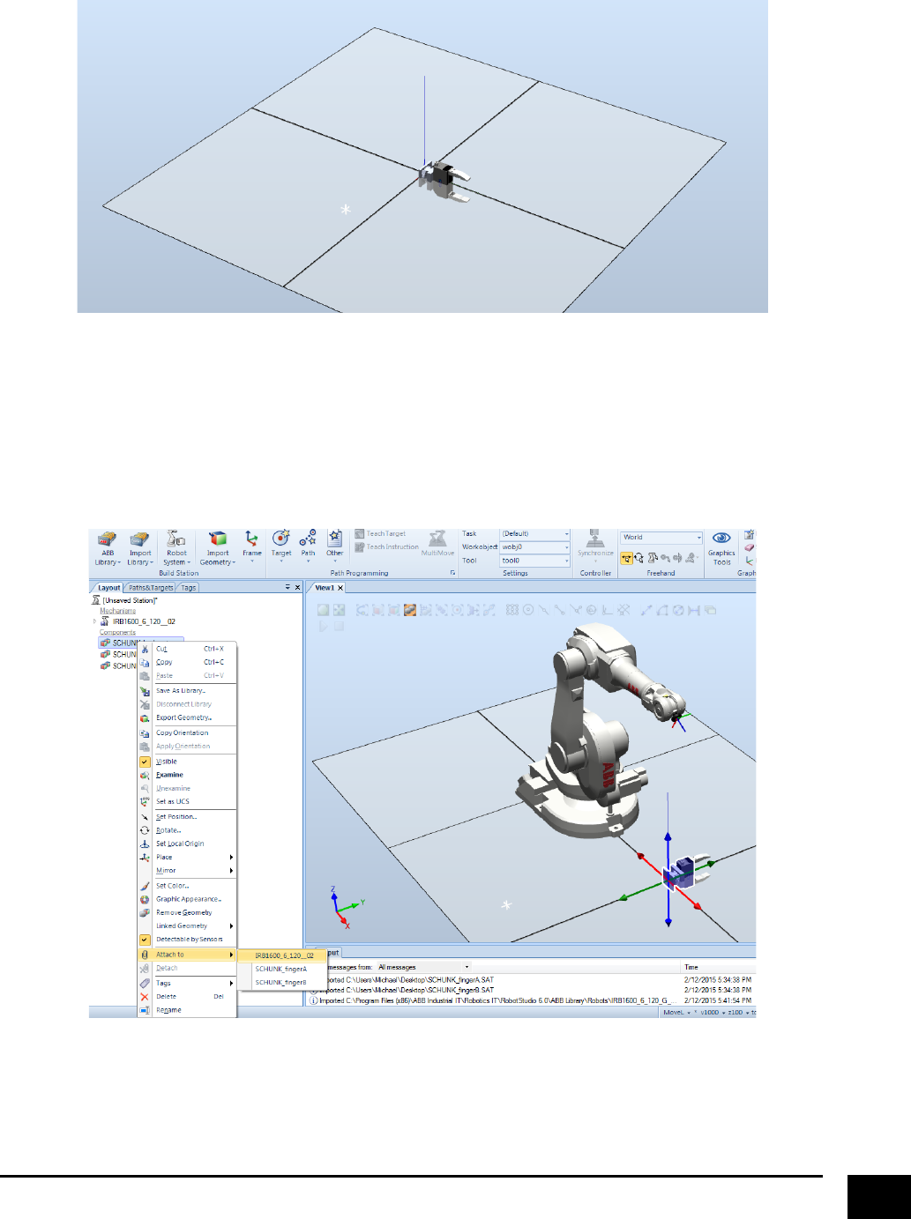Click the z100 zone status entry

coord(736,1013)
